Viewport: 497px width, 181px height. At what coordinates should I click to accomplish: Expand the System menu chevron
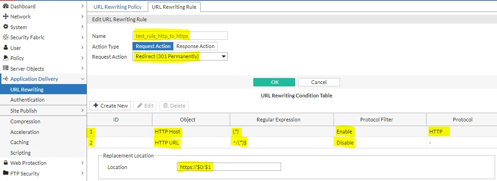(82, 27)
